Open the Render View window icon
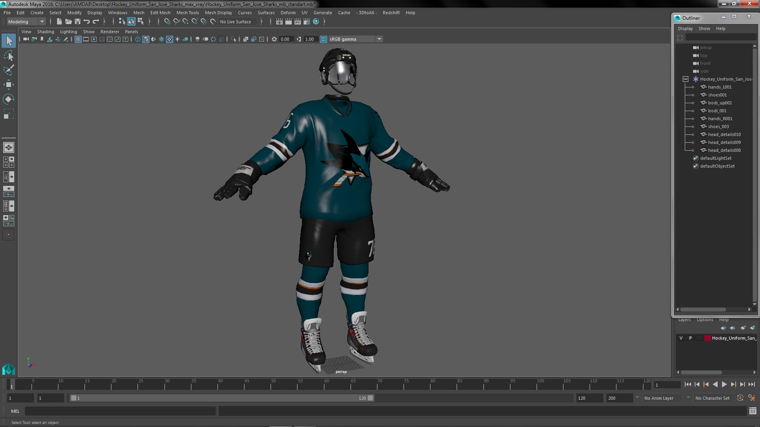Viewport: 760px width, 427px height. tap(279, 22)
